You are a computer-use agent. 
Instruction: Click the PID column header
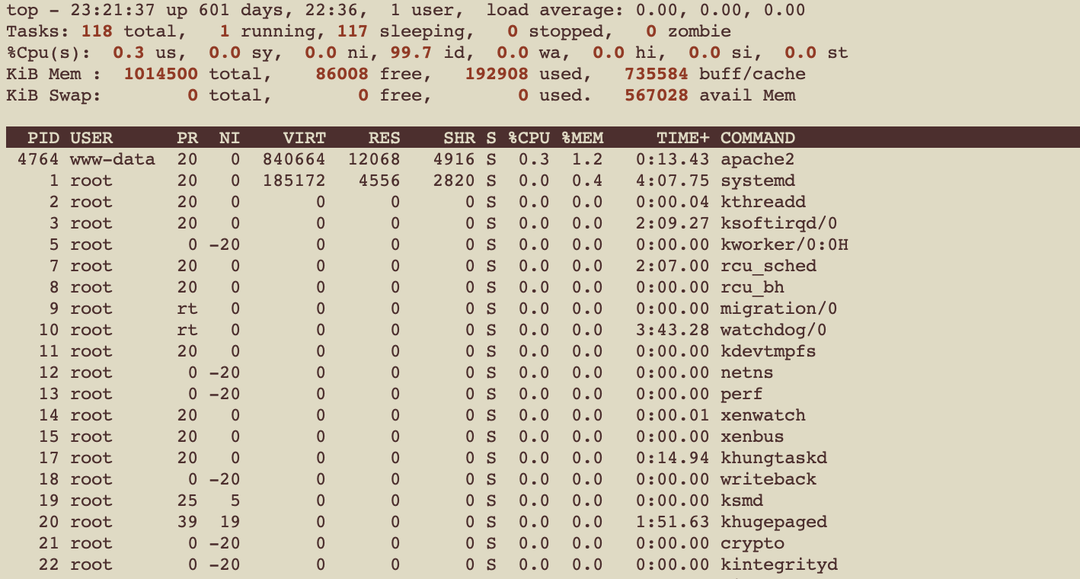(x=43, y=138)
